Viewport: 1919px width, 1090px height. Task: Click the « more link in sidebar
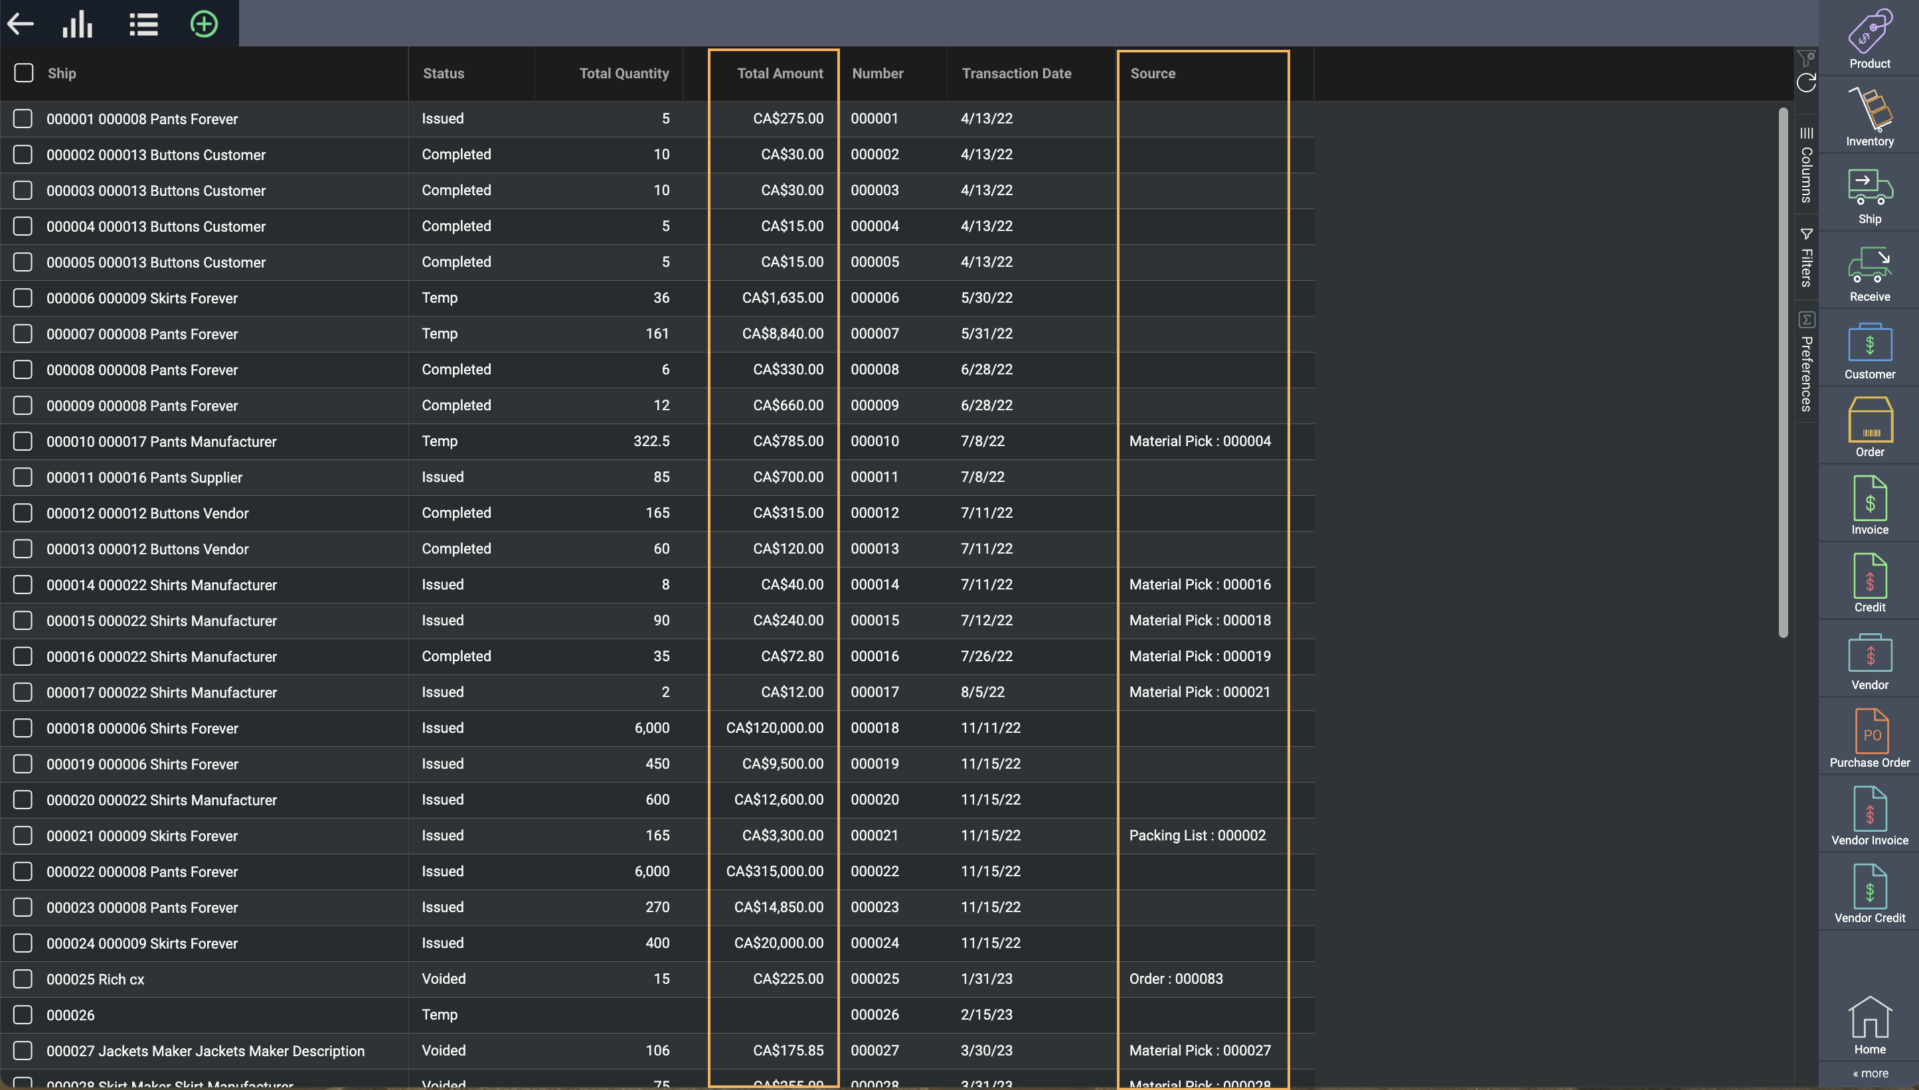[x=1870, y=1073]
